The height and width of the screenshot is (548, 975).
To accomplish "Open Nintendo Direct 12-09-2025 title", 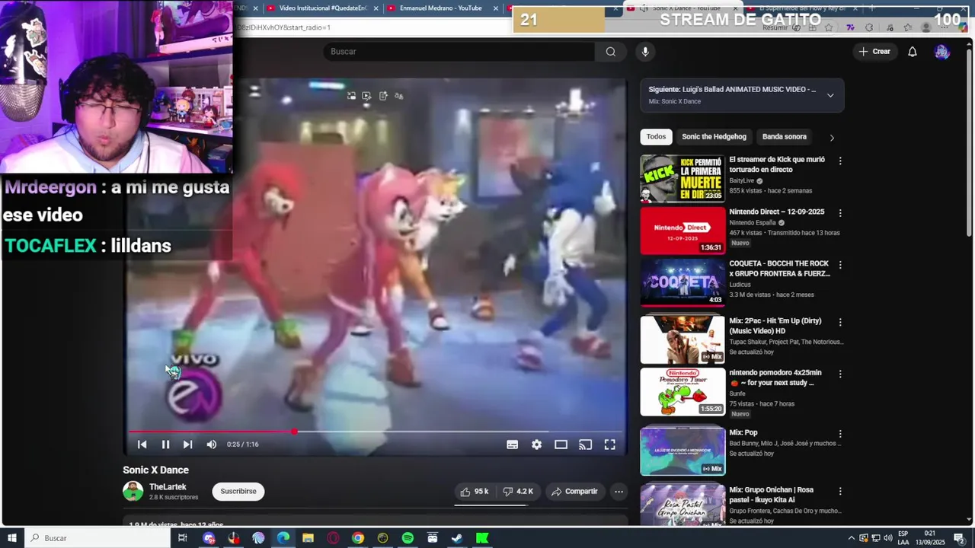I will pyautogui.click(x=777, y=212).
